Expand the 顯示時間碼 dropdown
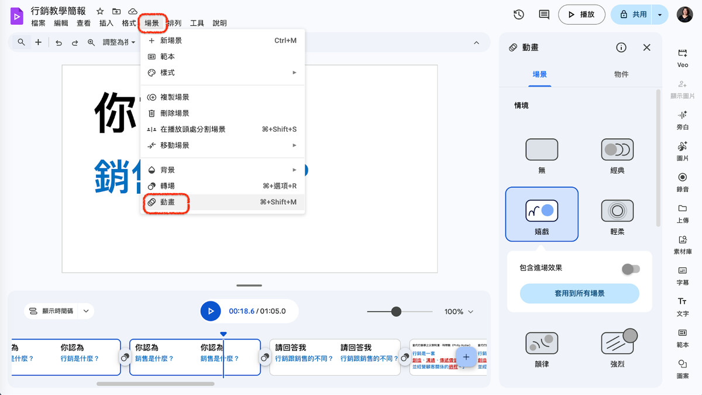Image resolution: width=702 pixels, height=395 pixels. pyautogui.click(x=86, y=311)
